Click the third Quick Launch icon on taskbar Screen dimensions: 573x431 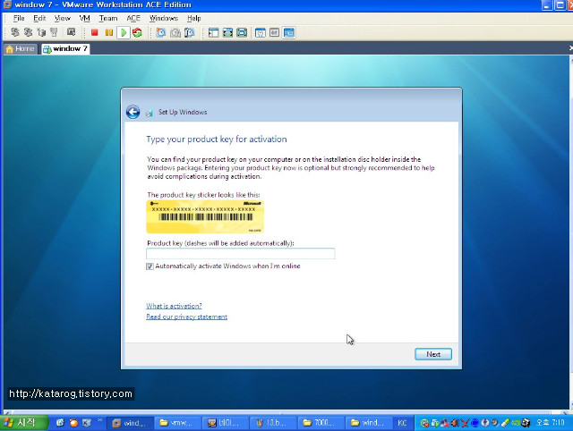click(x=87, y=423)
